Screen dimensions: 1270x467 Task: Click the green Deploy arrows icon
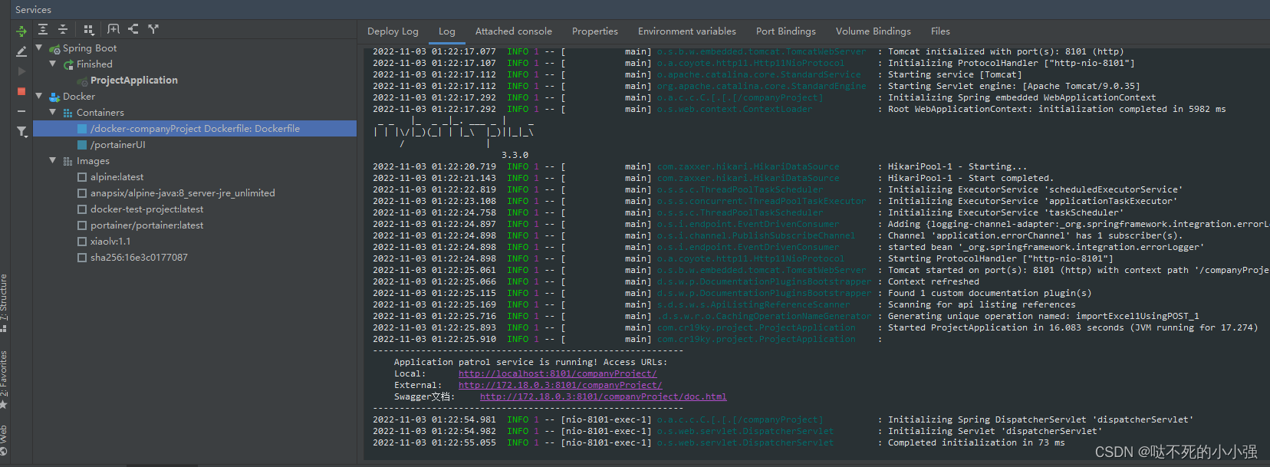21,31
